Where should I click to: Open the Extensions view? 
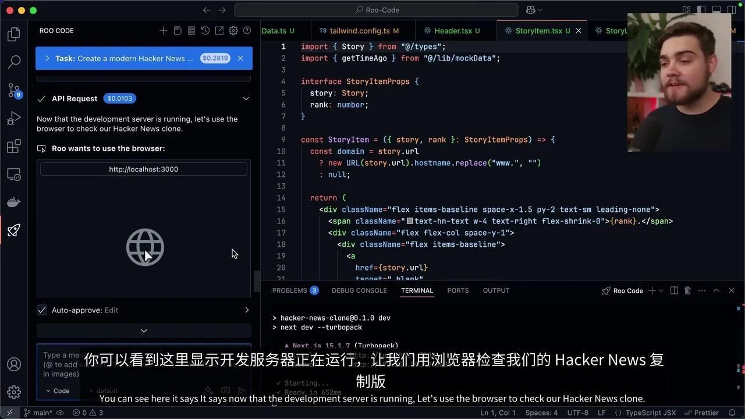[x=14, y=147]
